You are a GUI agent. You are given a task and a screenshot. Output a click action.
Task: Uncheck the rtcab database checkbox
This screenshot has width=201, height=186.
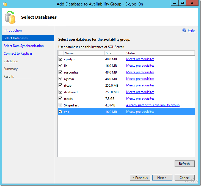(60, 85)
